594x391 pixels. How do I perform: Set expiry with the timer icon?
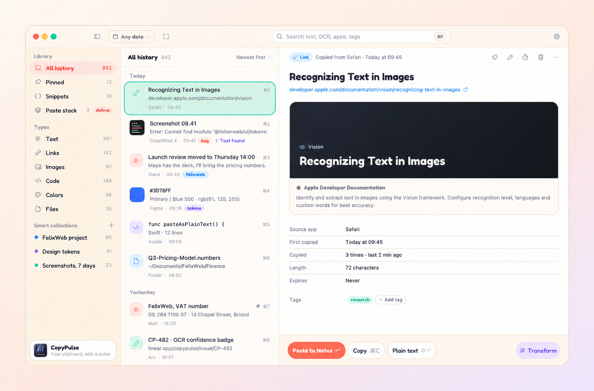coord(525,57)
